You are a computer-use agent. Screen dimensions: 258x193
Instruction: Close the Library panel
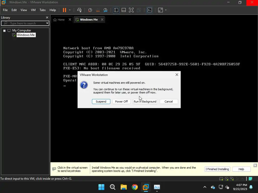coord(47,17)
